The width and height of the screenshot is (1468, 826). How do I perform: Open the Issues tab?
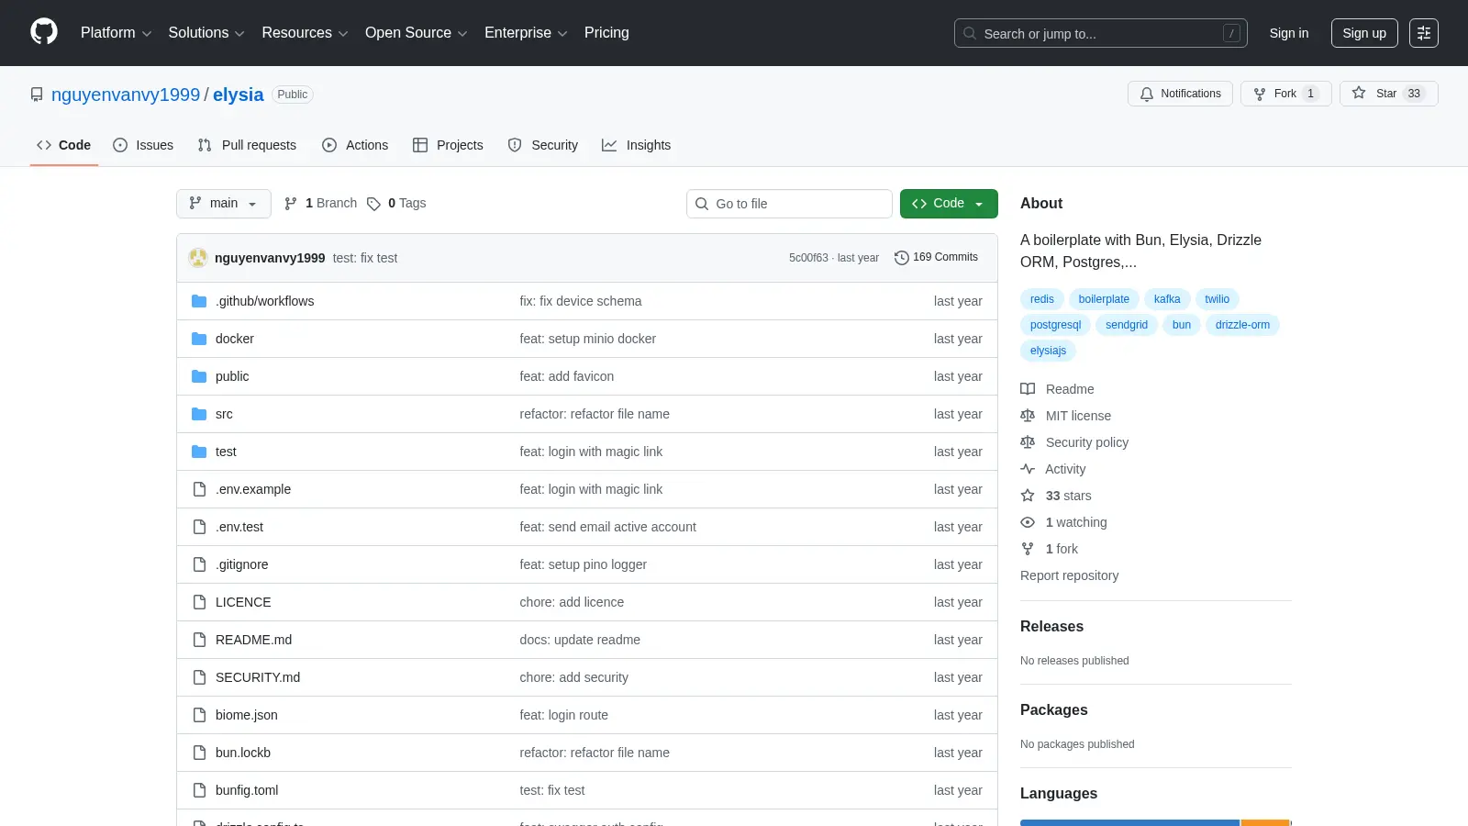(x=143, y=145)
